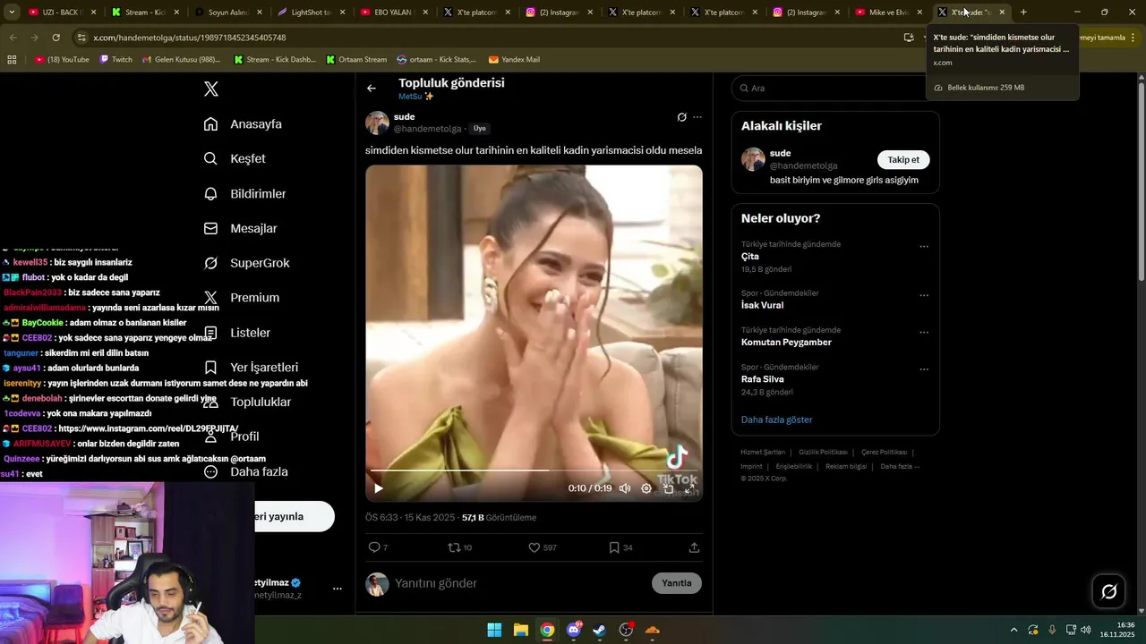1146x644 pixels.
Task: Click the Yanıtını gönder reply field
Action: (x=519, y=583)
